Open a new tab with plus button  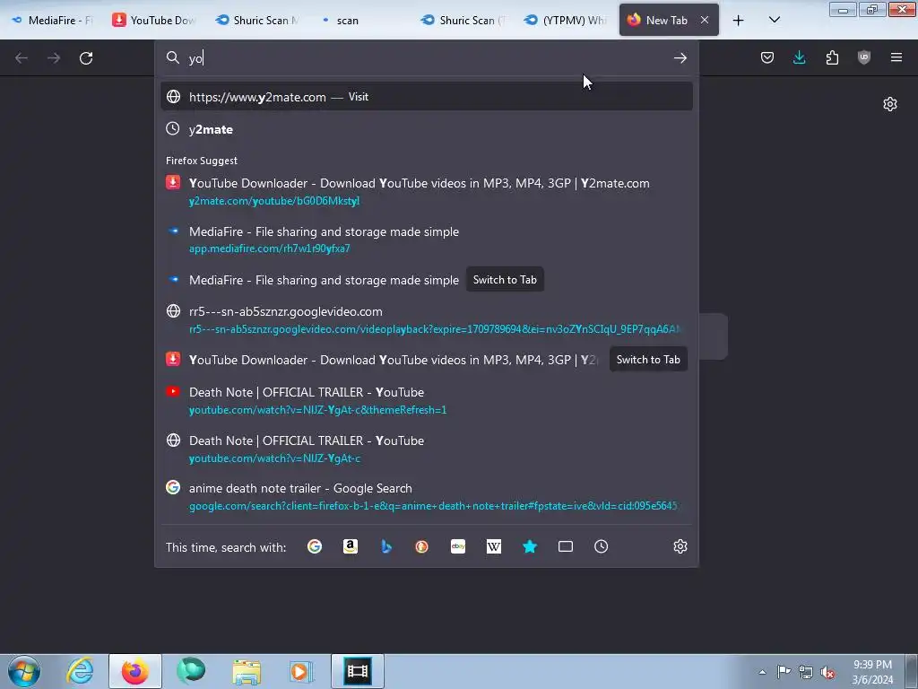coord(739,21)
